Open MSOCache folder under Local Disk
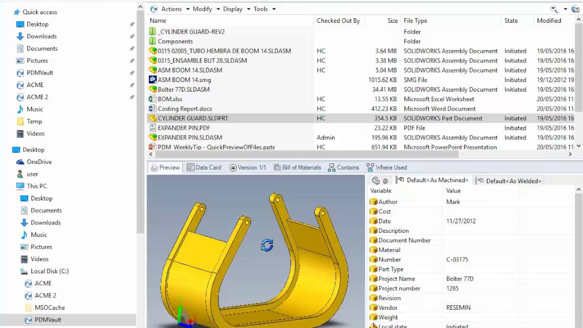This screenshot has width=583, height=328. (45, 307)
